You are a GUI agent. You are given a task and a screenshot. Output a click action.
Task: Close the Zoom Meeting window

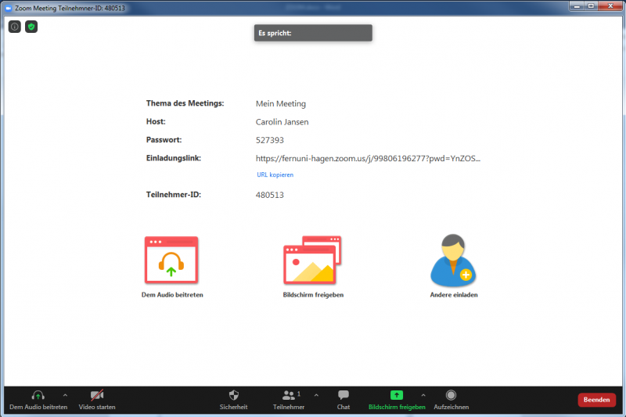point(611,6)
